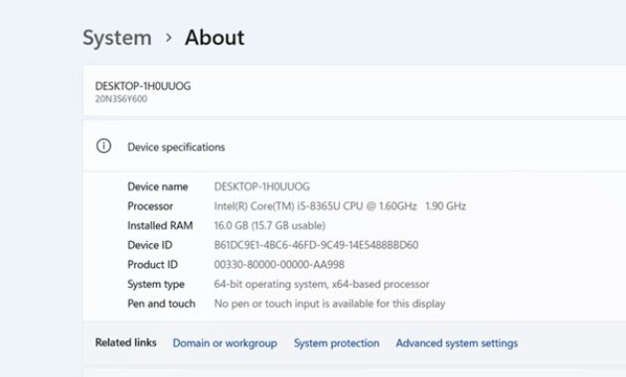
Task: Click the About breadcrumb heading
Action: (215, 38)
